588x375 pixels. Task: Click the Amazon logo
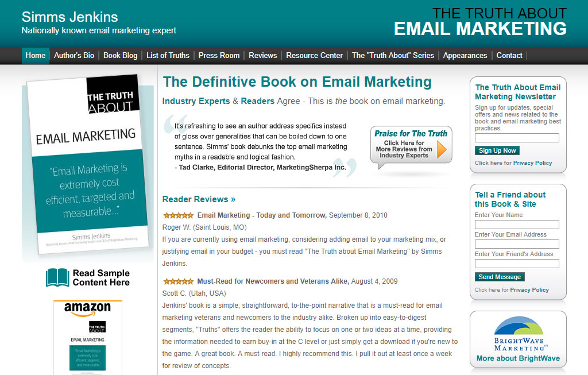click(x=87, y=308)
